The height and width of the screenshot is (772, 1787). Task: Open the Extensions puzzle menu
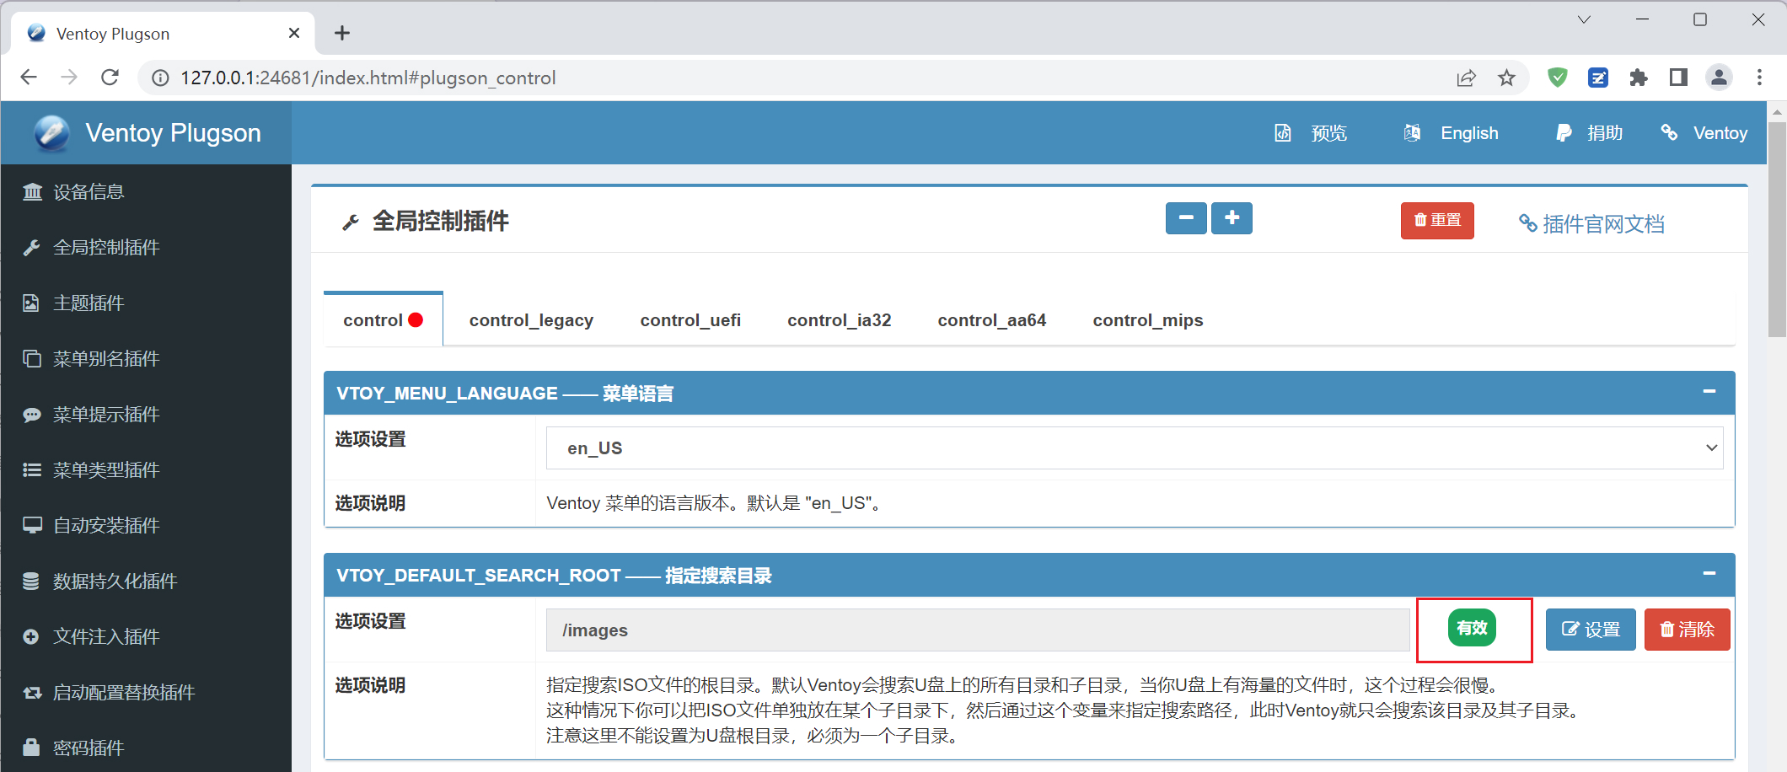click(1639, 78)
